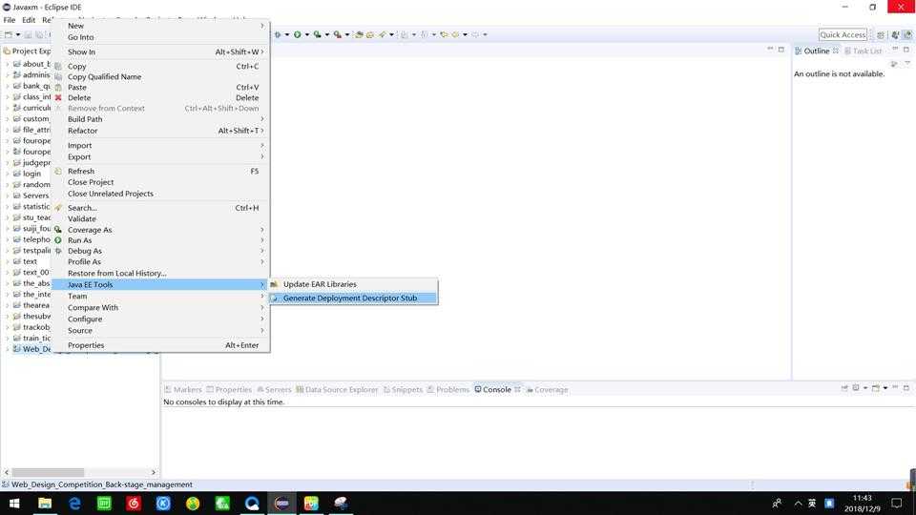Viewport: 916px width, 515px height.
Task: Switch to the Problems tab
Action: (x=448, y=389)
